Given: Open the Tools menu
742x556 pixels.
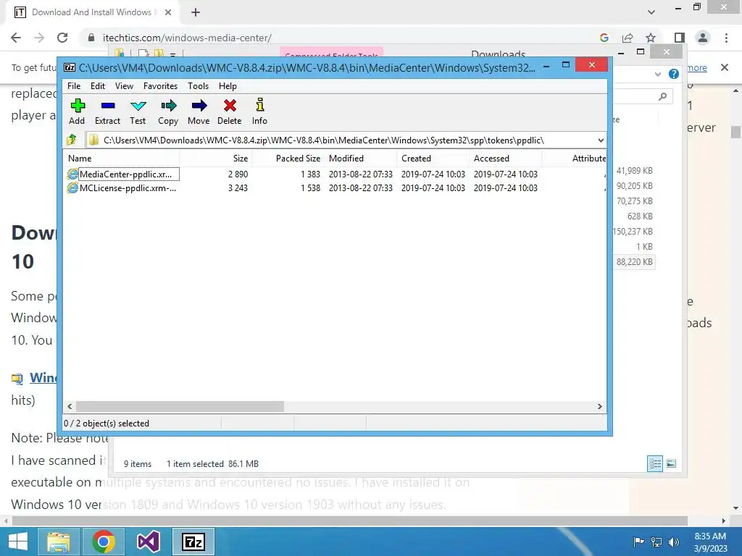Looking at the screenshot, I should 198,86.
